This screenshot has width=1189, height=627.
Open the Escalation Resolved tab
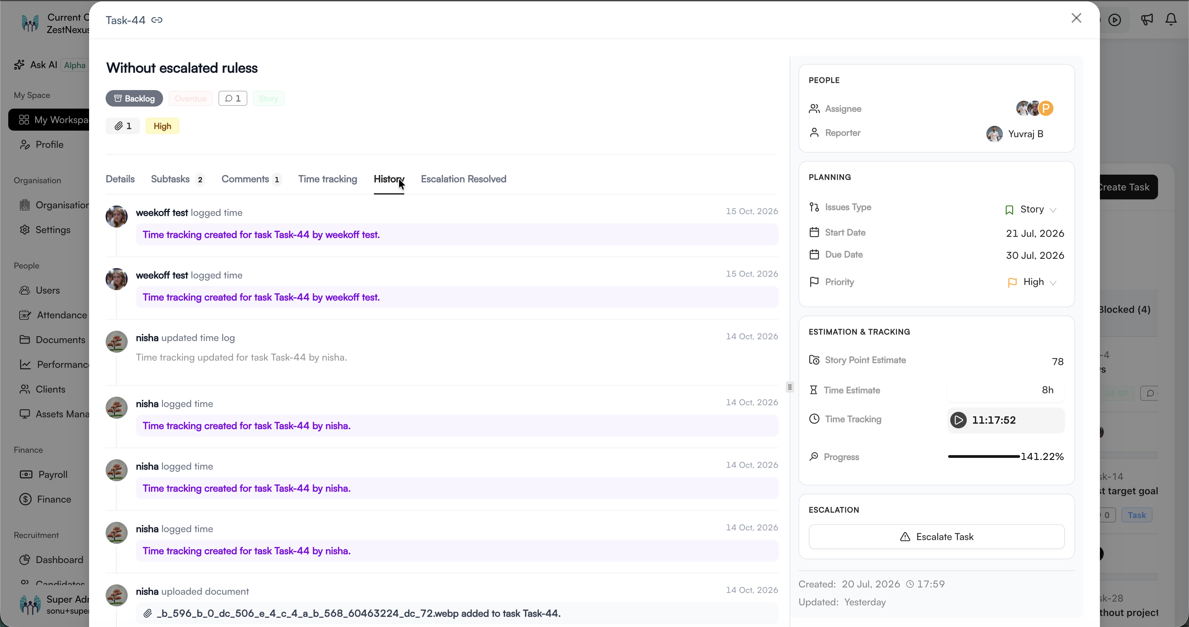pos(463,179)
